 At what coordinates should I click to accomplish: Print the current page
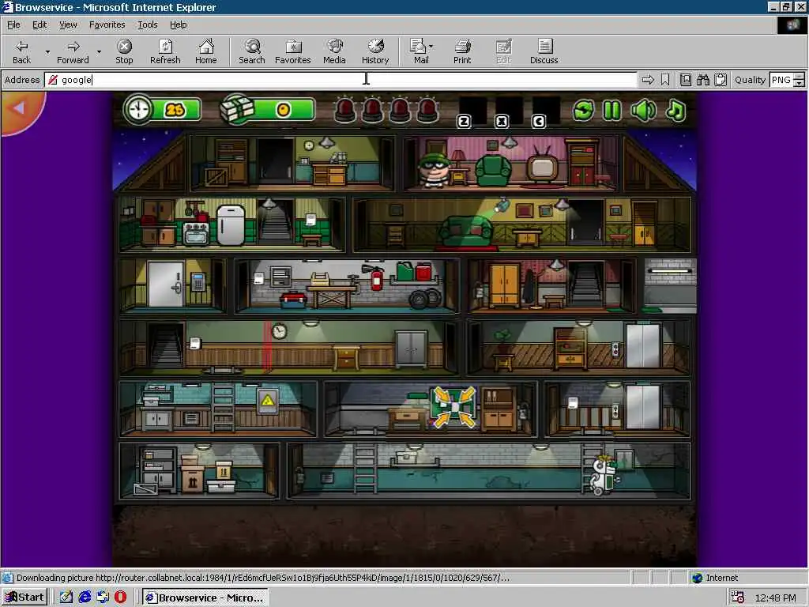click(462, 51)
